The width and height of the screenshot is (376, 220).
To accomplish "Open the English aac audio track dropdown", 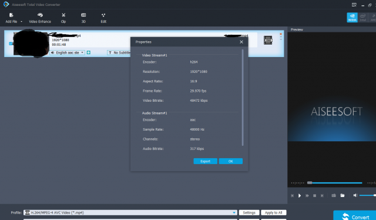I will pos(67,52).
